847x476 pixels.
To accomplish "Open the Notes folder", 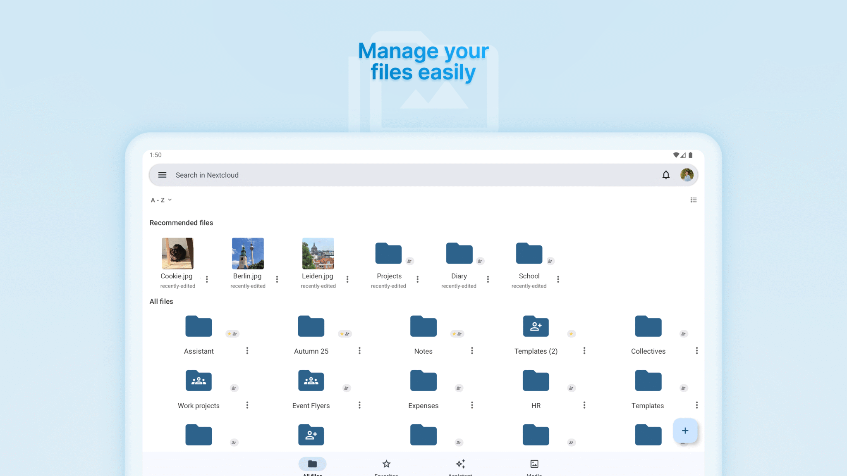I will [423, 326].
